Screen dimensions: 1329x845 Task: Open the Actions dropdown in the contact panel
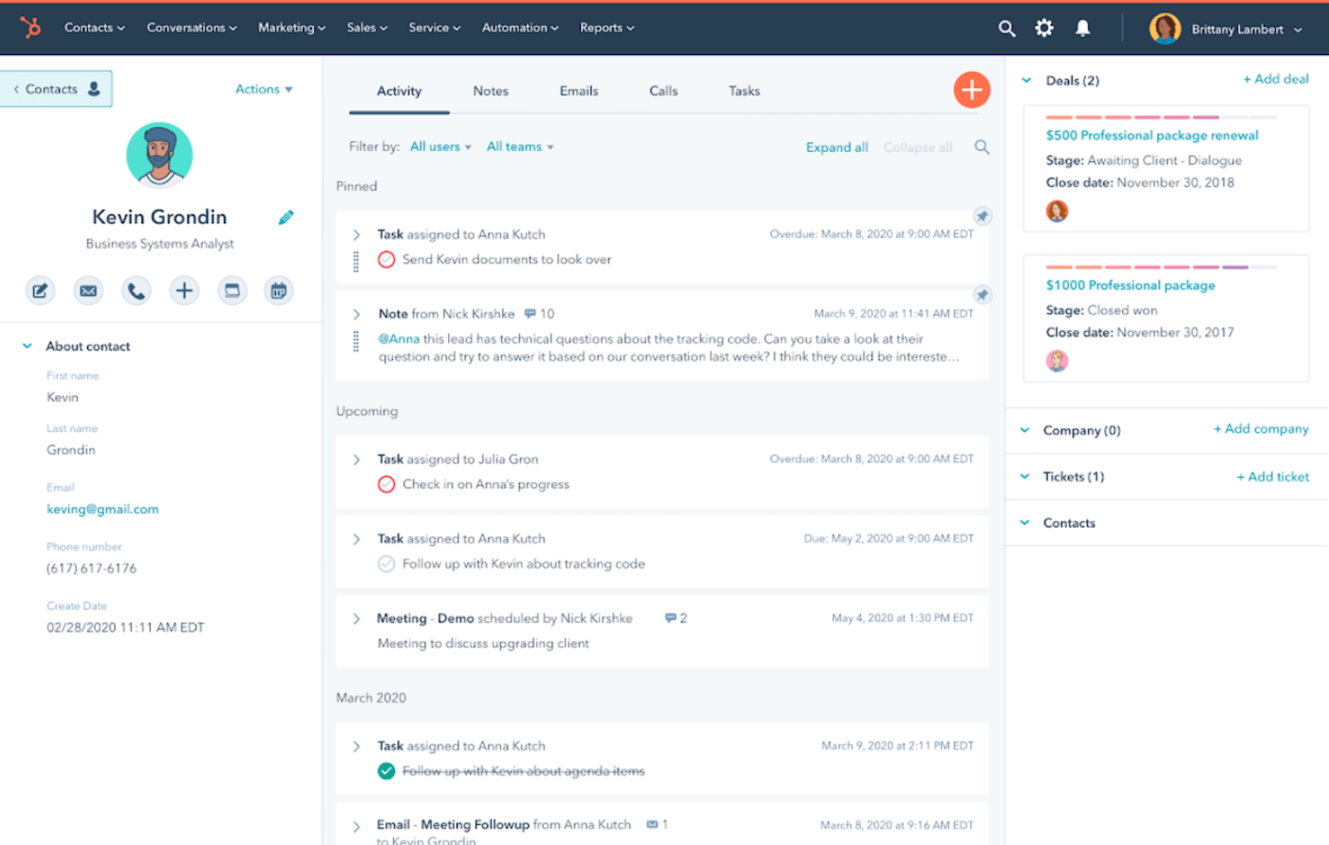coord(263,88)
